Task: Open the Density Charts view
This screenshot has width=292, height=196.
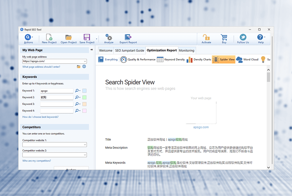Action: tap(199, 59)
